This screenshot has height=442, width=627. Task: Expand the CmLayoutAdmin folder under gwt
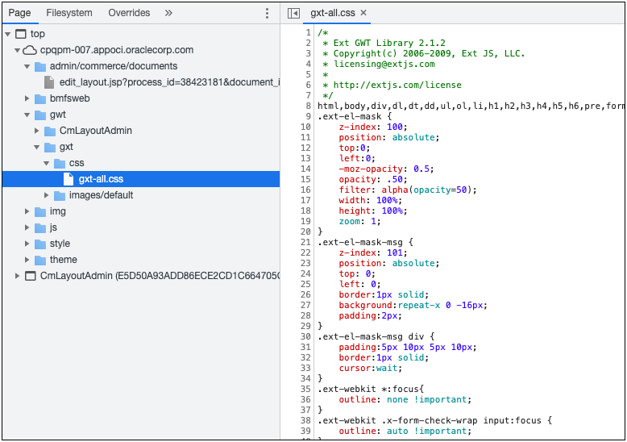pos(36,131)
